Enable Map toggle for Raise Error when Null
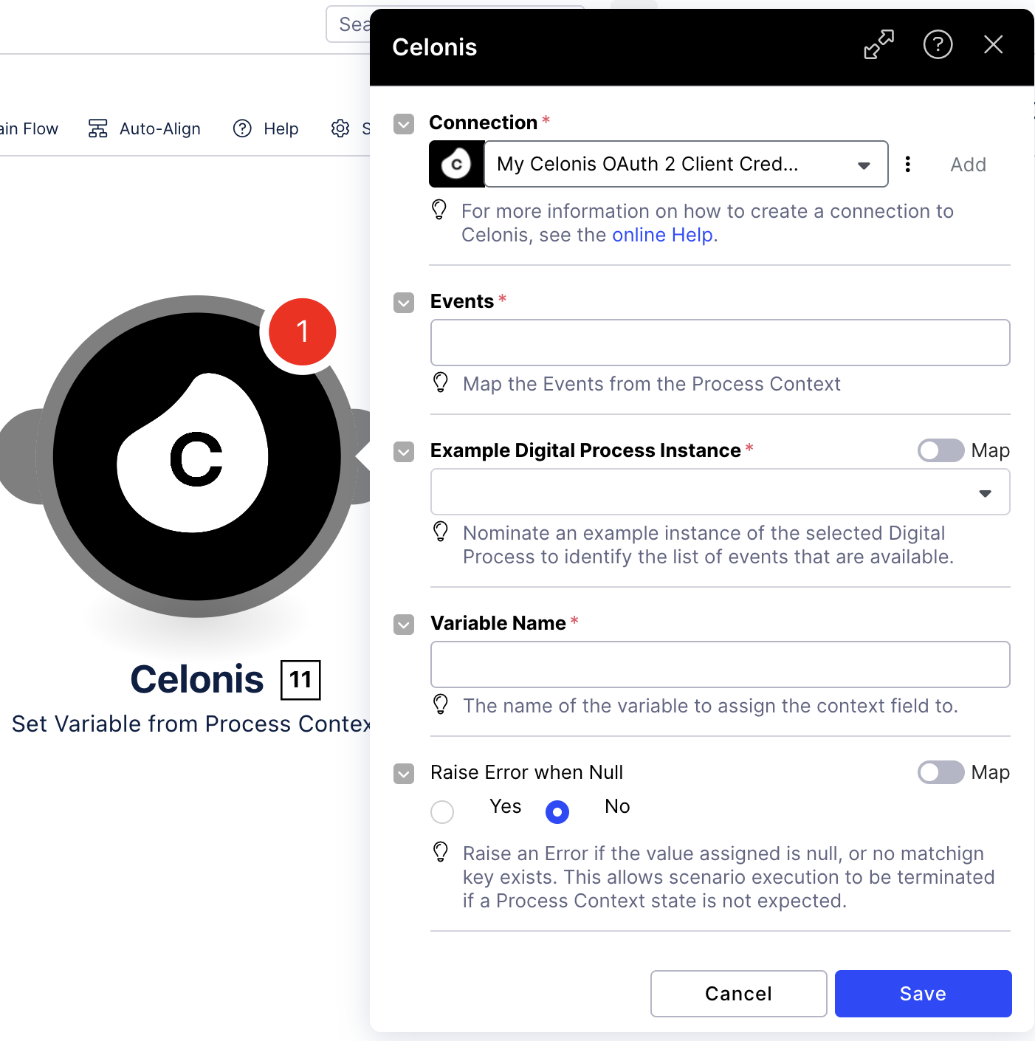The height and width of the screenshot is (1041, 1035). [x=941, y=772]
